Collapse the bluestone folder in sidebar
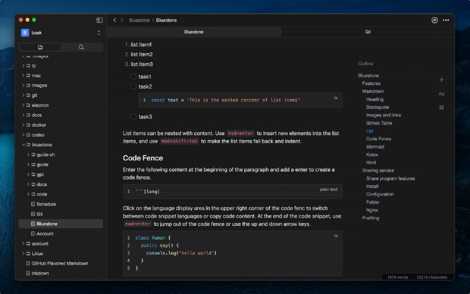 pos(23,144)
